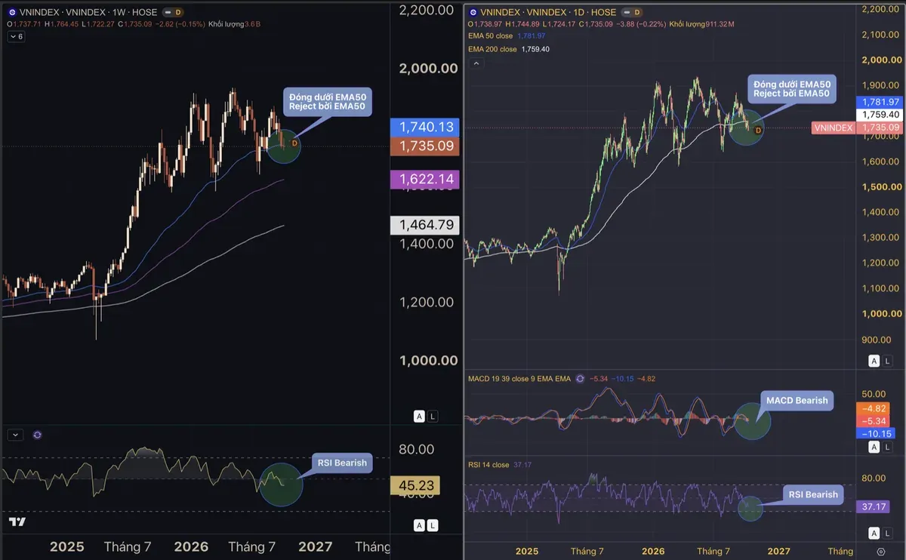This screenshot has width=906, height=560.
Task: Toggle log scale L in daily price pane
Action: click(x=888, y=361)
